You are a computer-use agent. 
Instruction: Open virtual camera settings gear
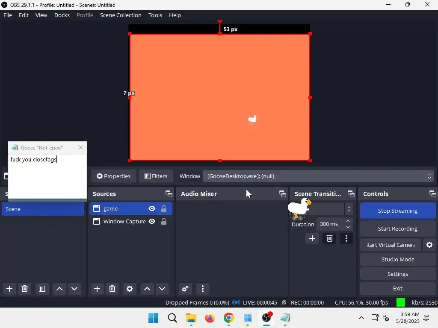[429, 245]
